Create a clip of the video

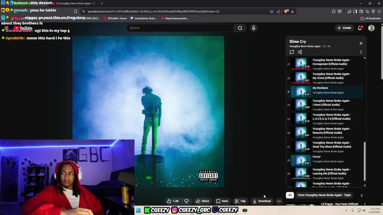[x=240, y=201]
